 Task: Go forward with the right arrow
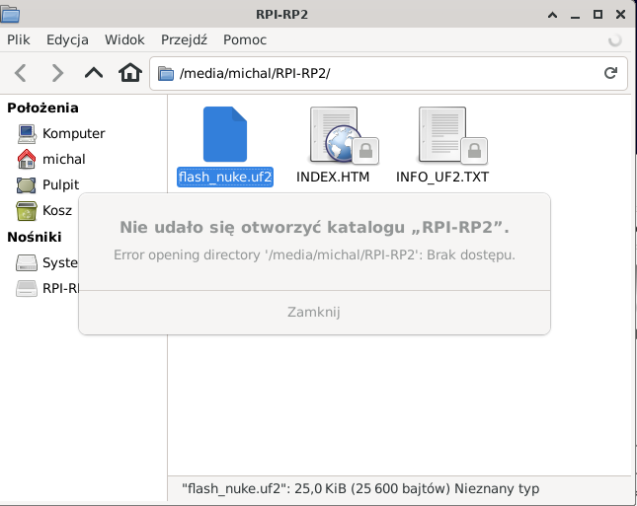click(57, 73)
